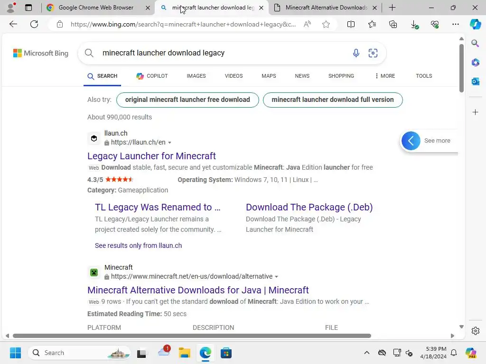Show hidden system tray icons chevron
This screenshot has width=486, height=364.
click(367, 353)
